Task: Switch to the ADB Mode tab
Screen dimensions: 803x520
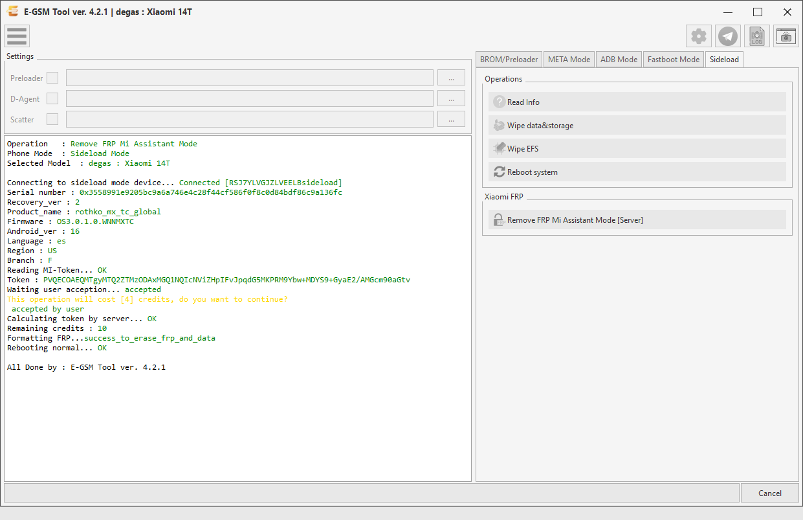Action: pos(619,59)
